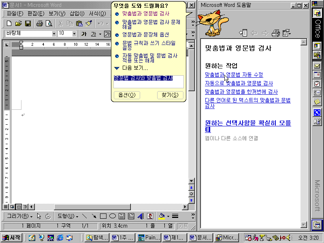
Task: Open the 파일(F) menu
Action: coord(15,14)
